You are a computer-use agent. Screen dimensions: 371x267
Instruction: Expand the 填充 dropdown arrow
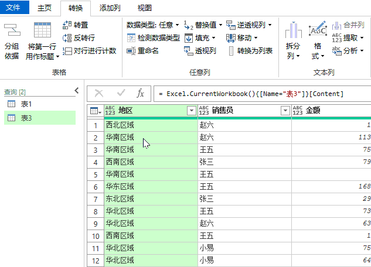(x=213, y=38)
